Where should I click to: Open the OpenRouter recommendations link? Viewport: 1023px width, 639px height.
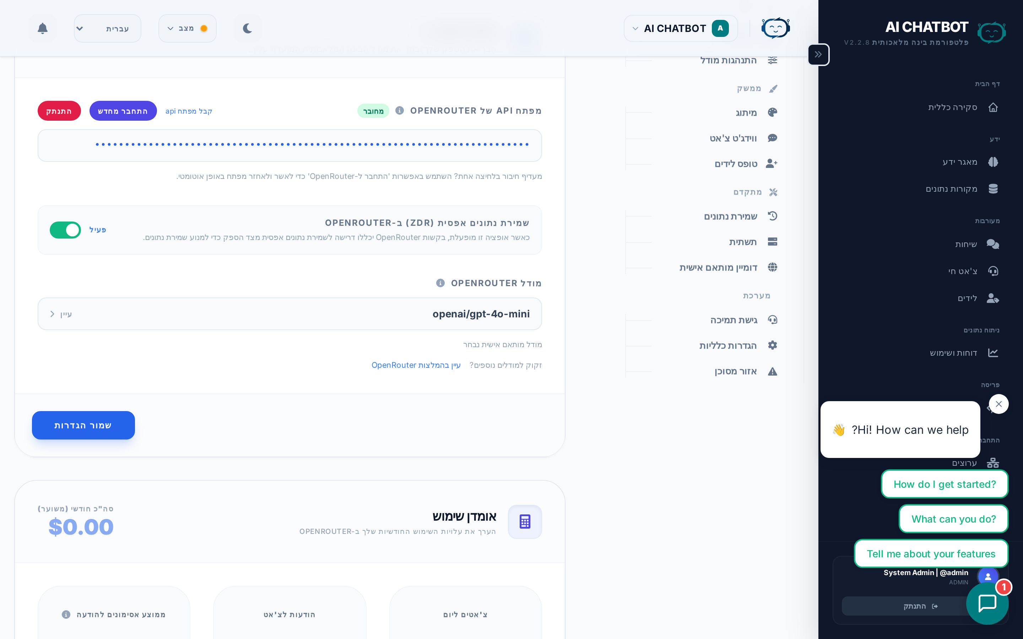coord(416,365)
